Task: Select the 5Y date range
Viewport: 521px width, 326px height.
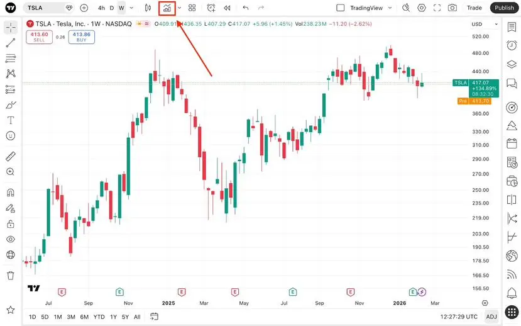Action: 125,317
